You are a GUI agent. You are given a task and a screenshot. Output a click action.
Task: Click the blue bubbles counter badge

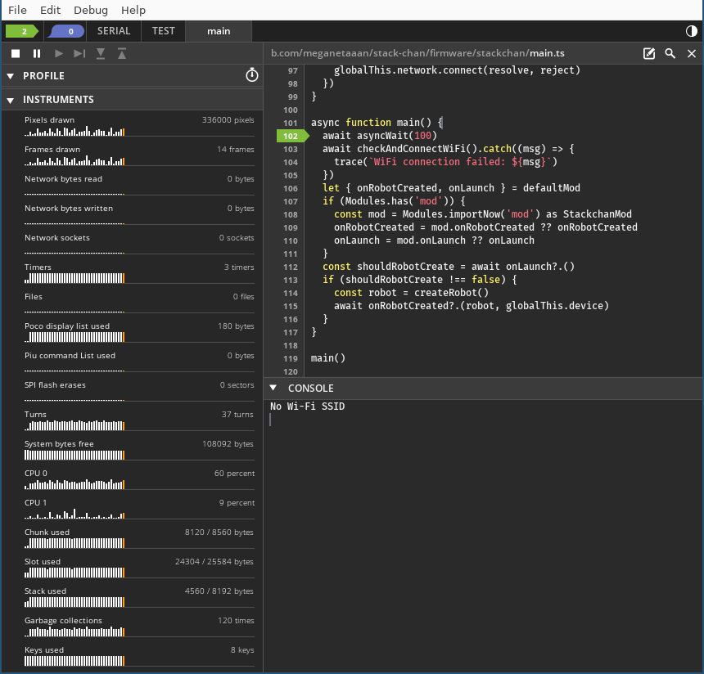coord(66,31)
